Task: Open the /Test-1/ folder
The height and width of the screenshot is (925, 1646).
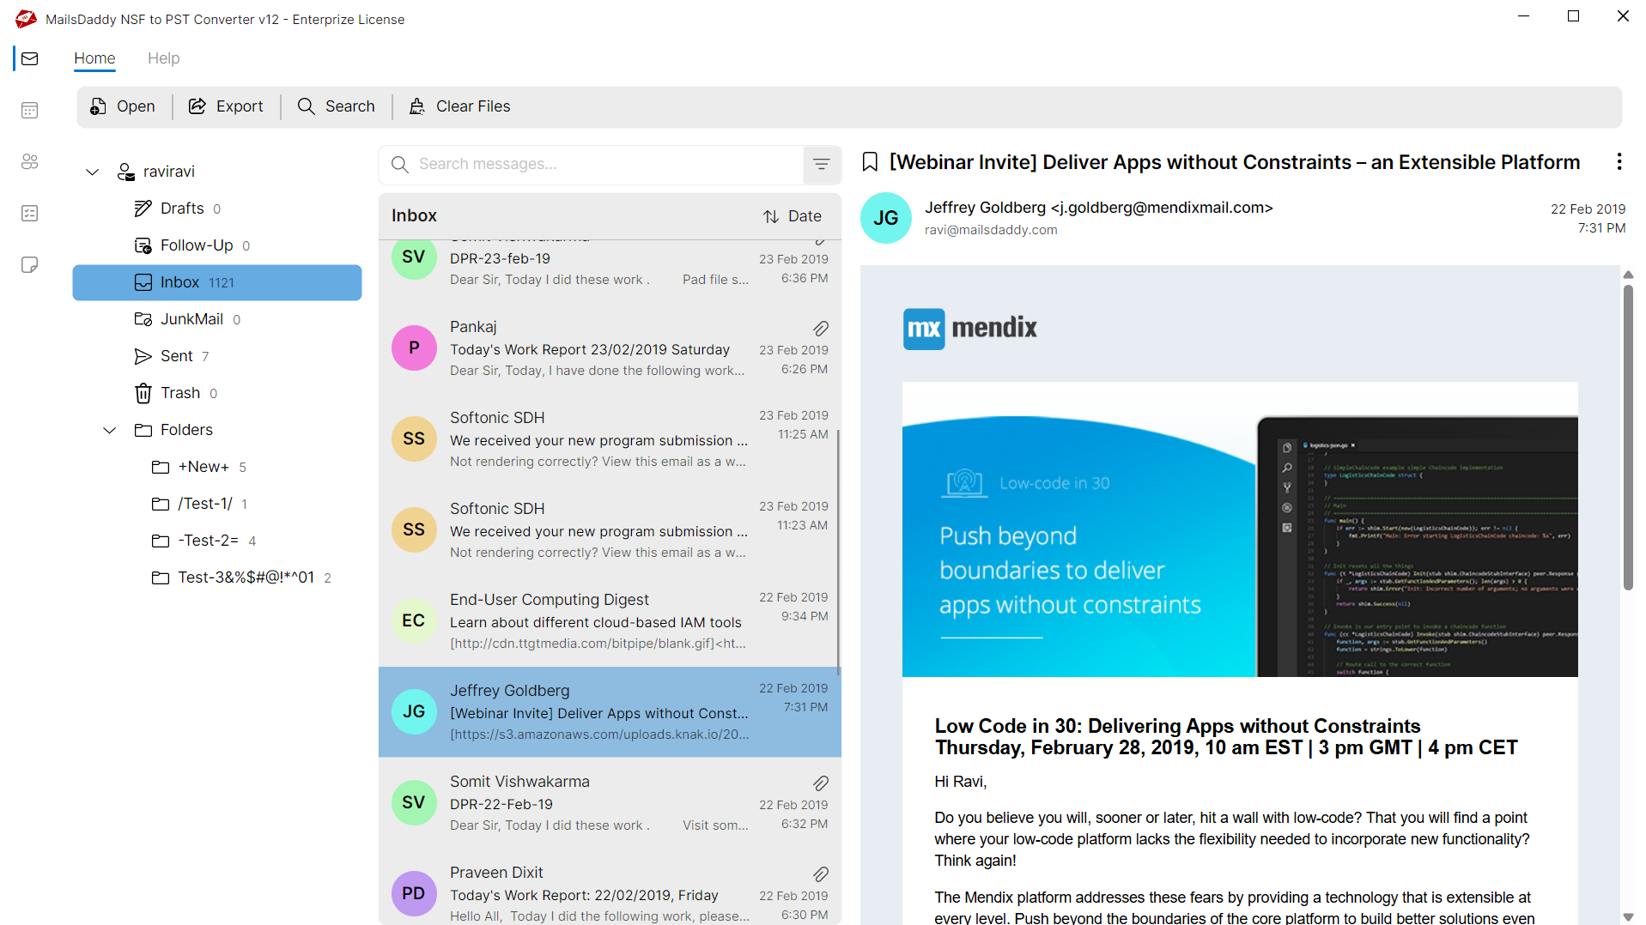Action: point(217,504)
